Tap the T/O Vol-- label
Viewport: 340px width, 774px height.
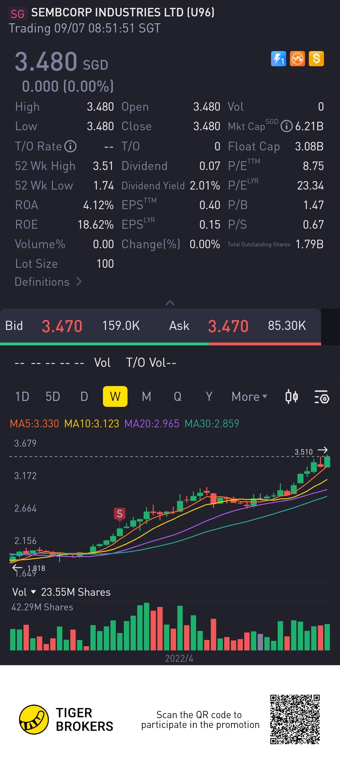151,362
